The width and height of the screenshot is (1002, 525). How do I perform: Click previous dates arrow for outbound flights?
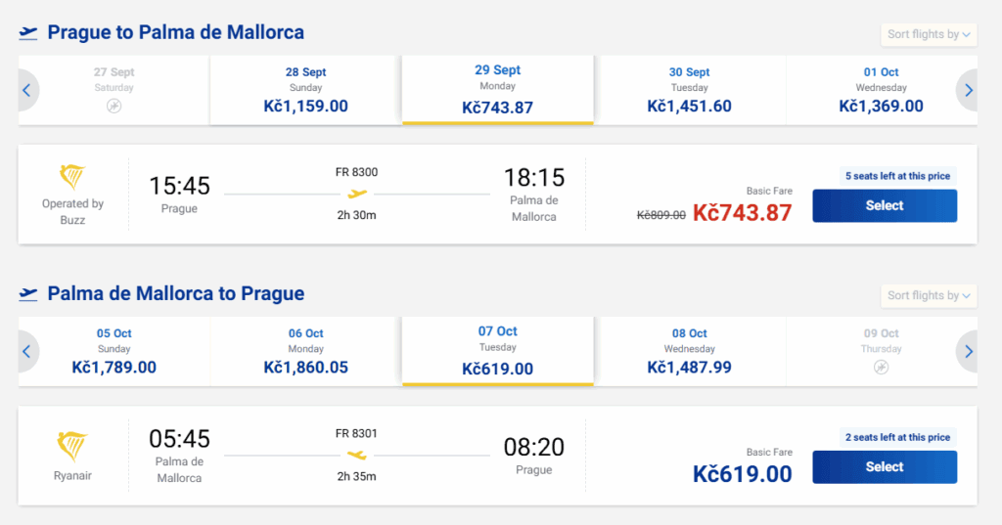coord(27,90)
